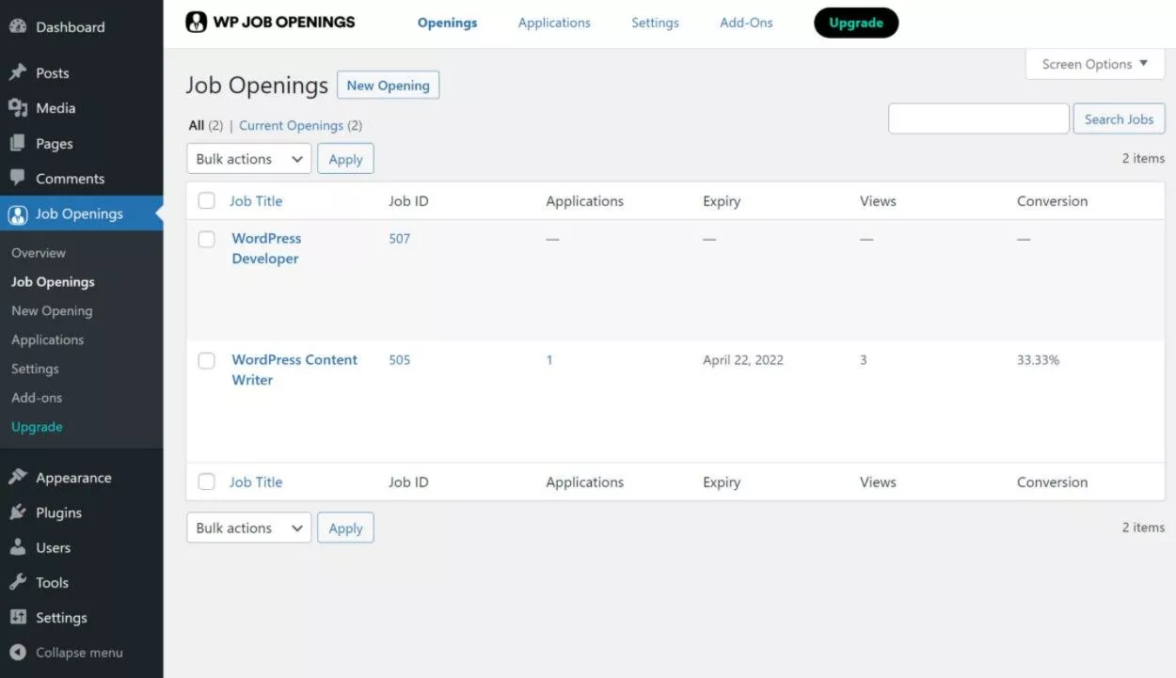Click green Upgrade link in sidebar

37,427
